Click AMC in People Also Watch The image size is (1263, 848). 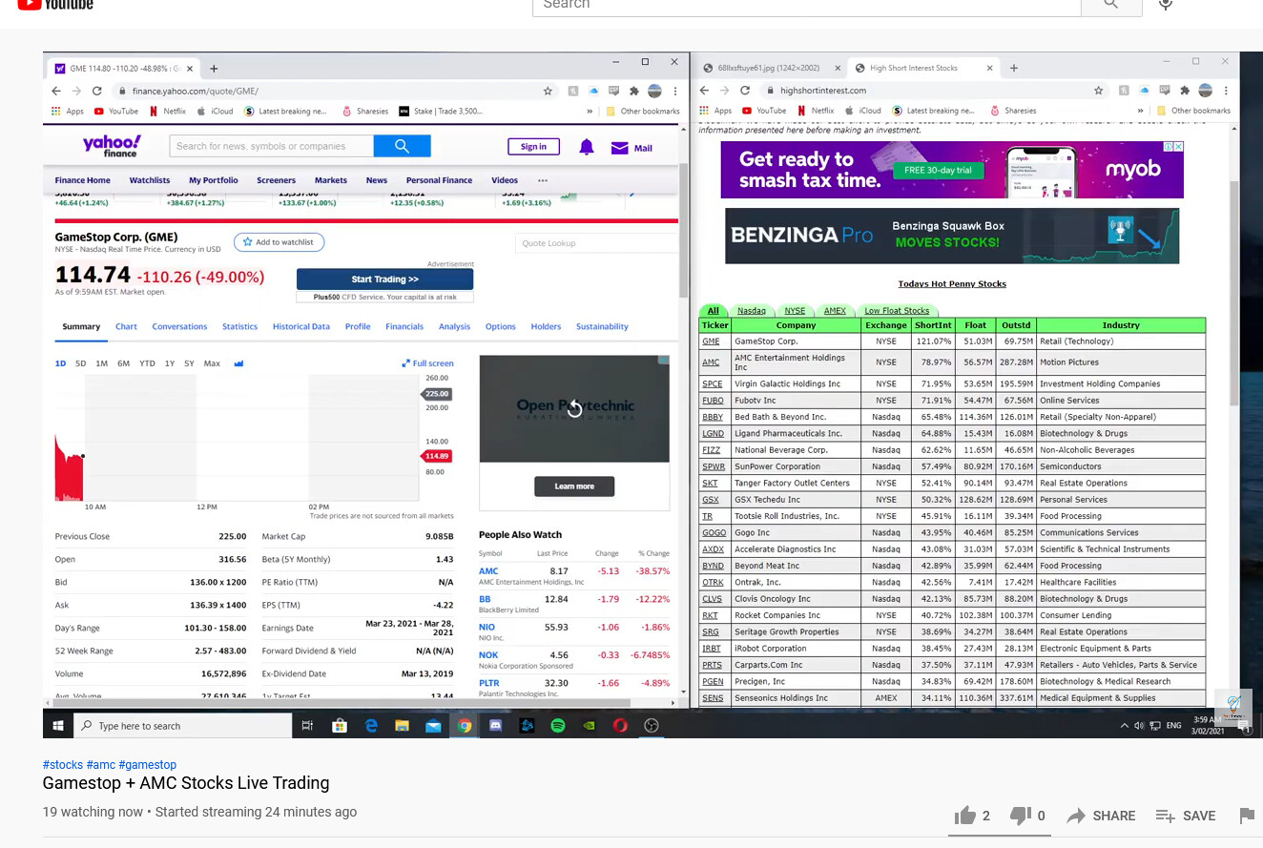tap(488, 571)
